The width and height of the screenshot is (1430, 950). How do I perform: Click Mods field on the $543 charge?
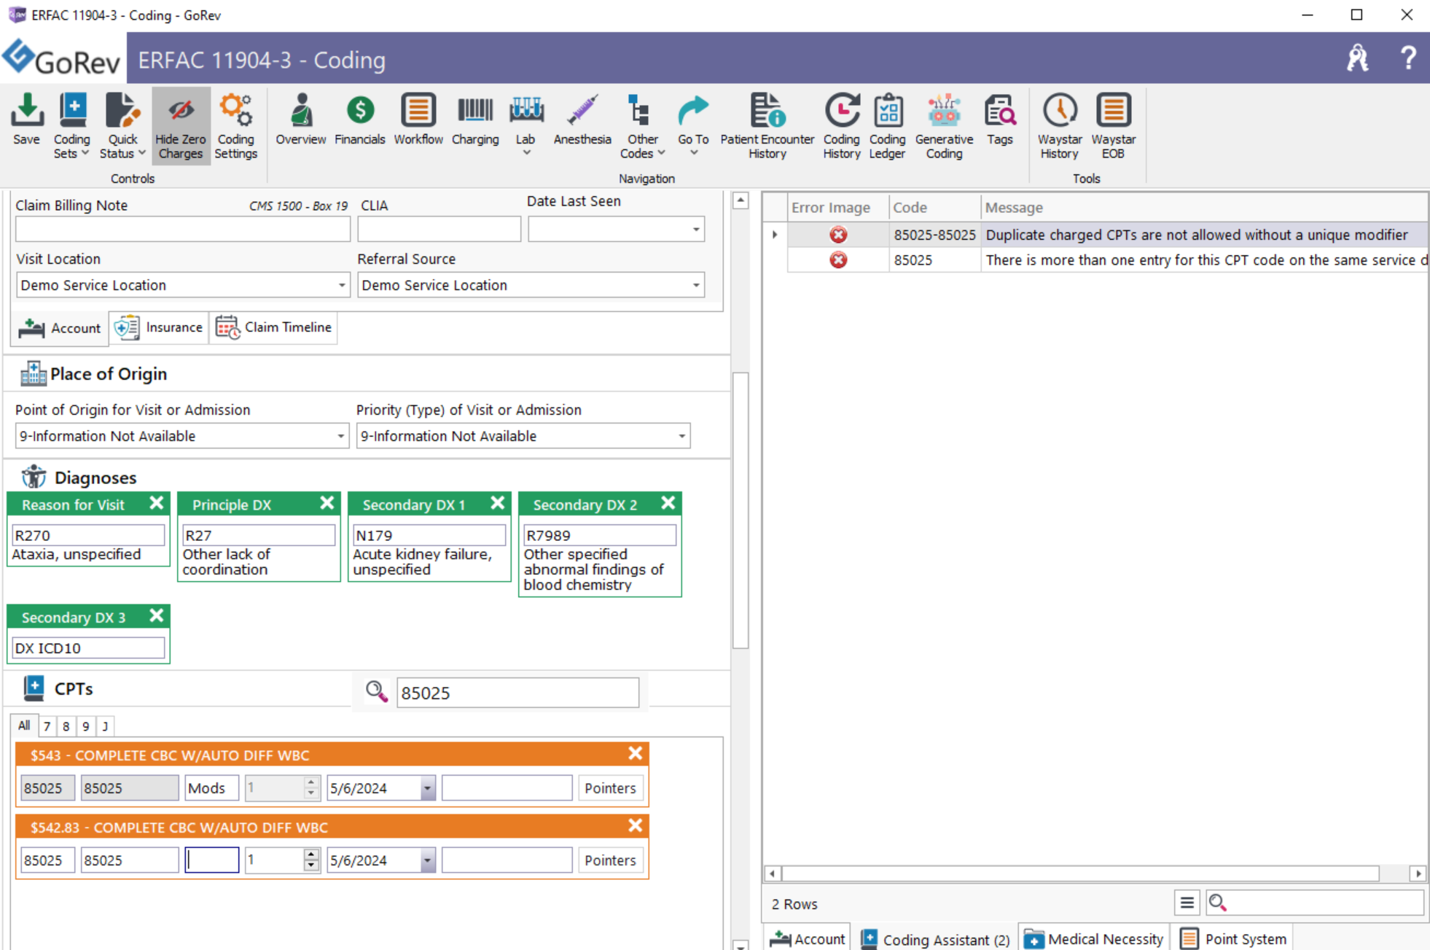[x=211, y=788]
